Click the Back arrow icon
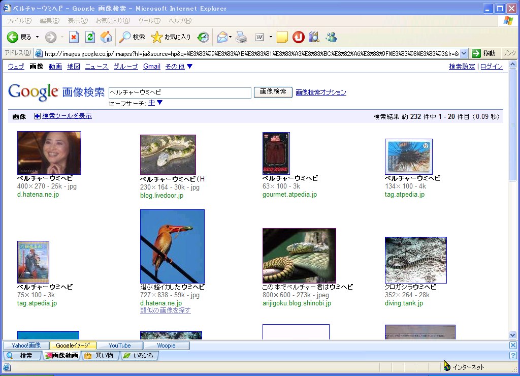520x376 pixels. [x=13, y=37]
